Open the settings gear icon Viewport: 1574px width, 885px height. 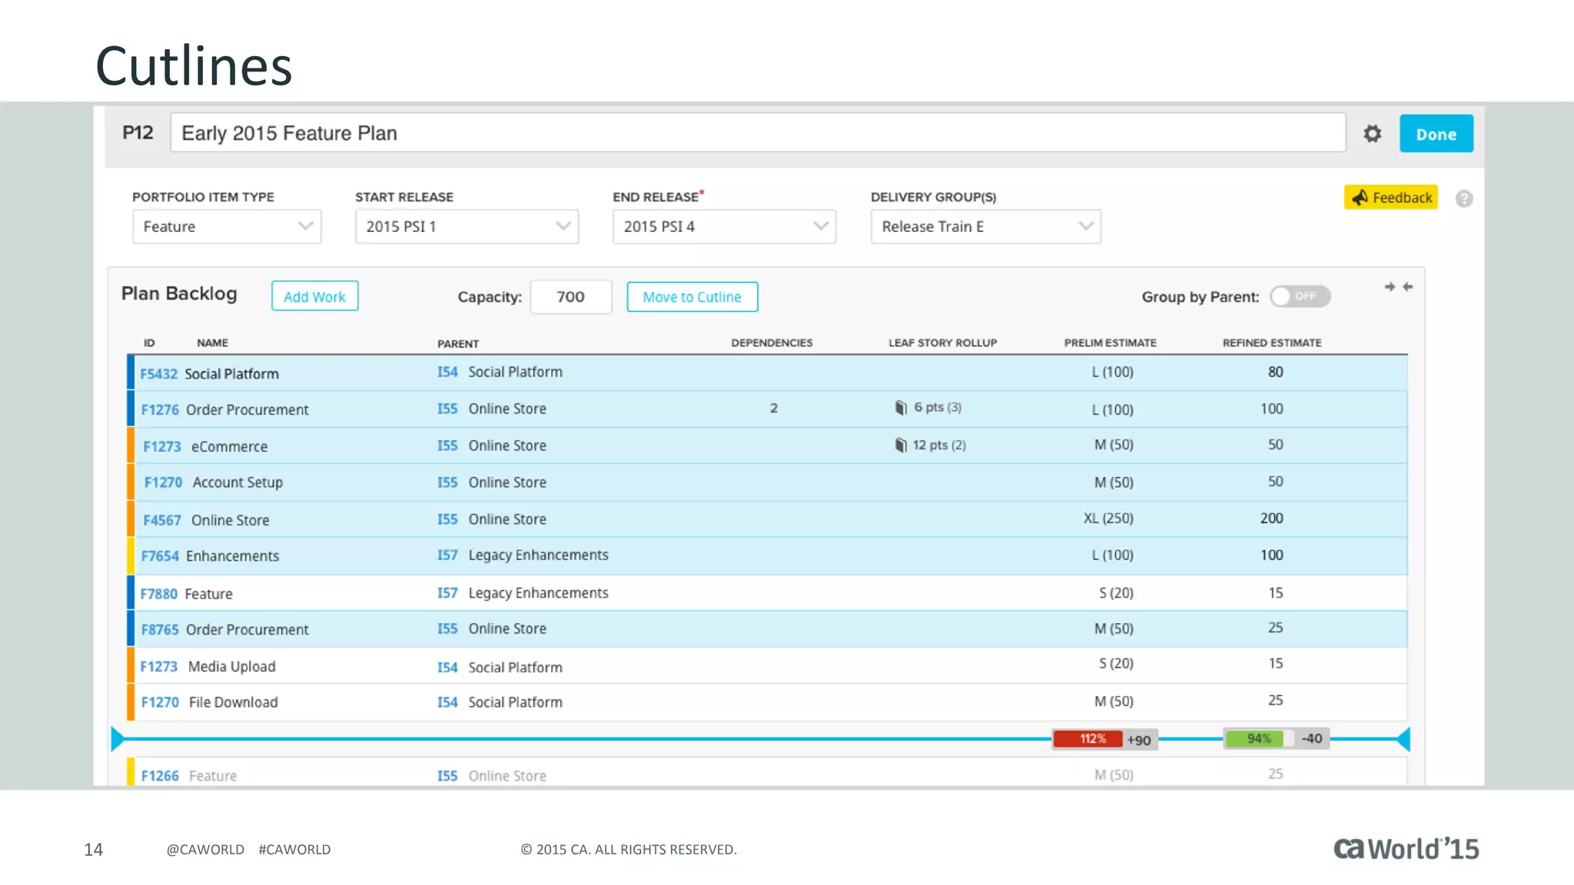coord(1372,134)
